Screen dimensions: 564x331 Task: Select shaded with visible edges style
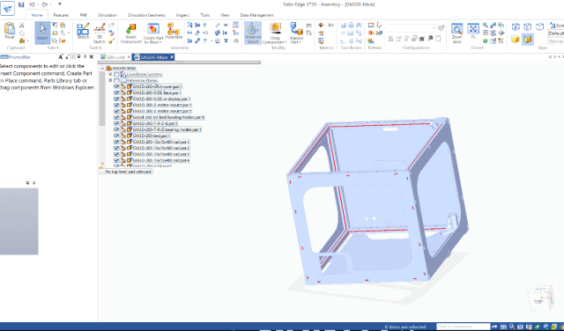pyautogui.click(x=528, y=39)
